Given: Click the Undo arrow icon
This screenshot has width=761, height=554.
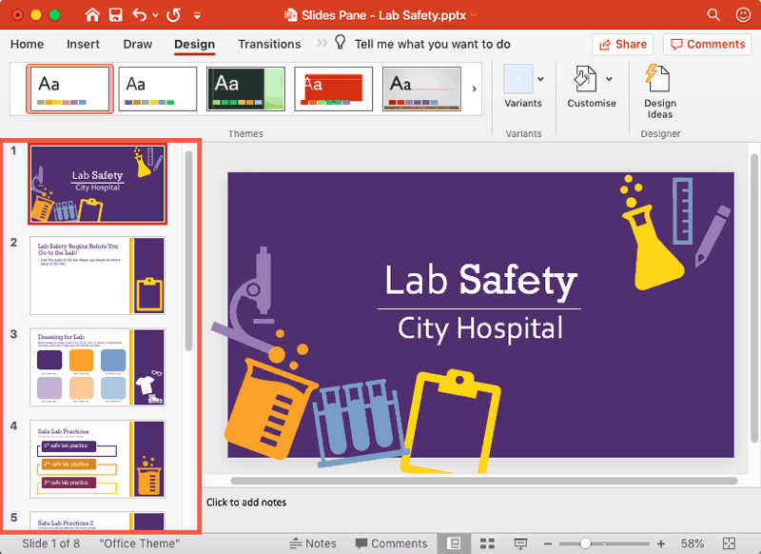Looking at the screenshot, I should pyautogui.click(x=140, y=15).
